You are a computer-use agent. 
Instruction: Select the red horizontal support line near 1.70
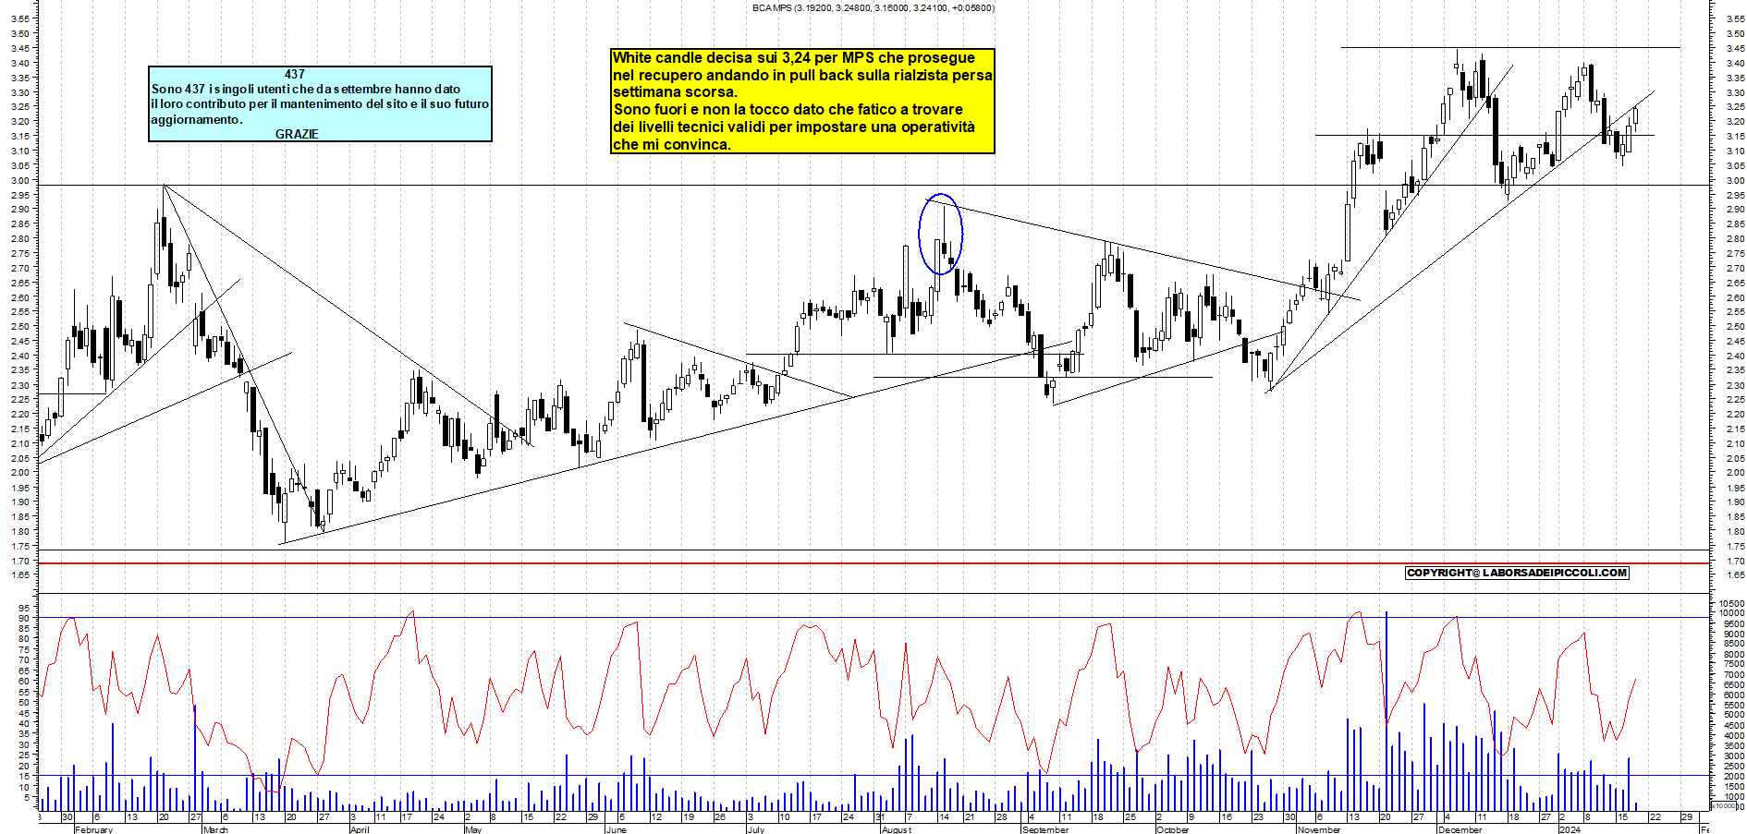point(873,563)
